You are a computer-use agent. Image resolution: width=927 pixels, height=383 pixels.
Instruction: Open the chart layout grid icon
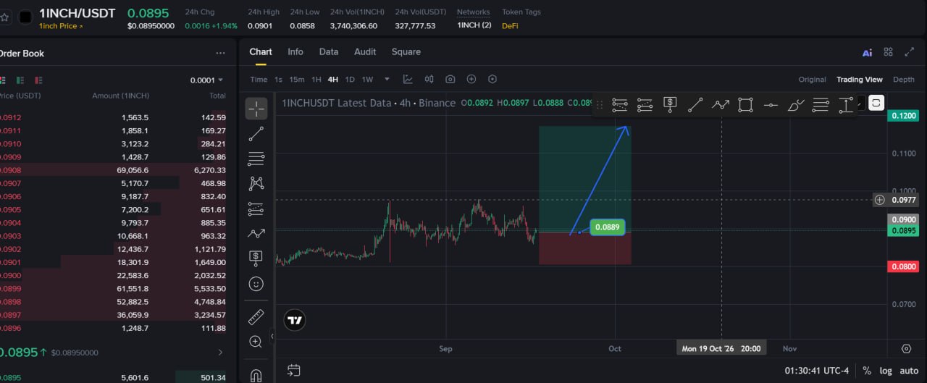[x=889, y=52]
